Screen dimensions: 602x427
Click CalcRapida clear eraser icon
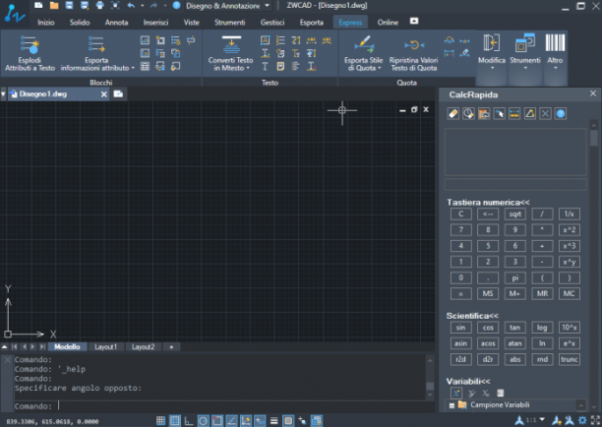point(453,114)
